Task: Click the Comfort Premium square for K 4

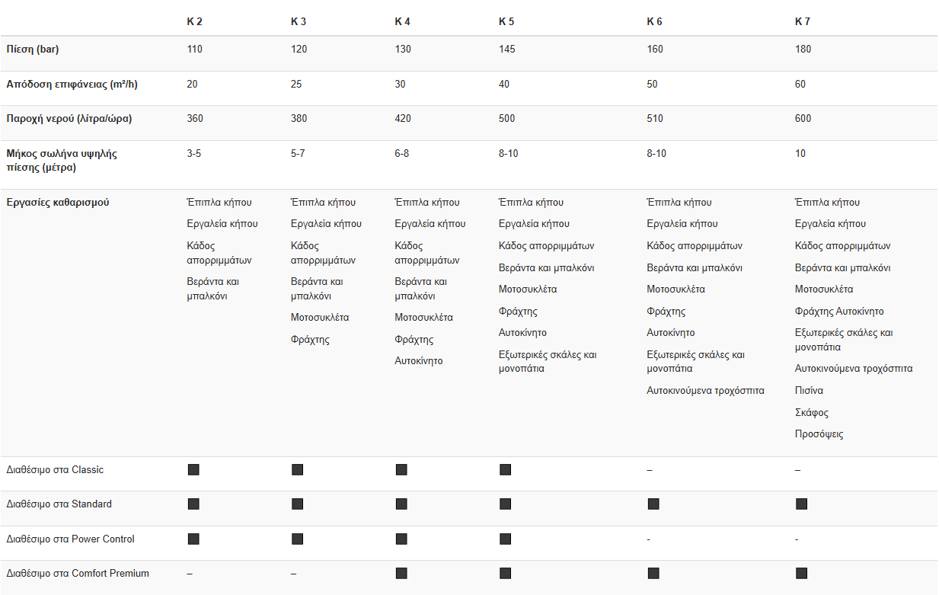Action: pos(401,574)
